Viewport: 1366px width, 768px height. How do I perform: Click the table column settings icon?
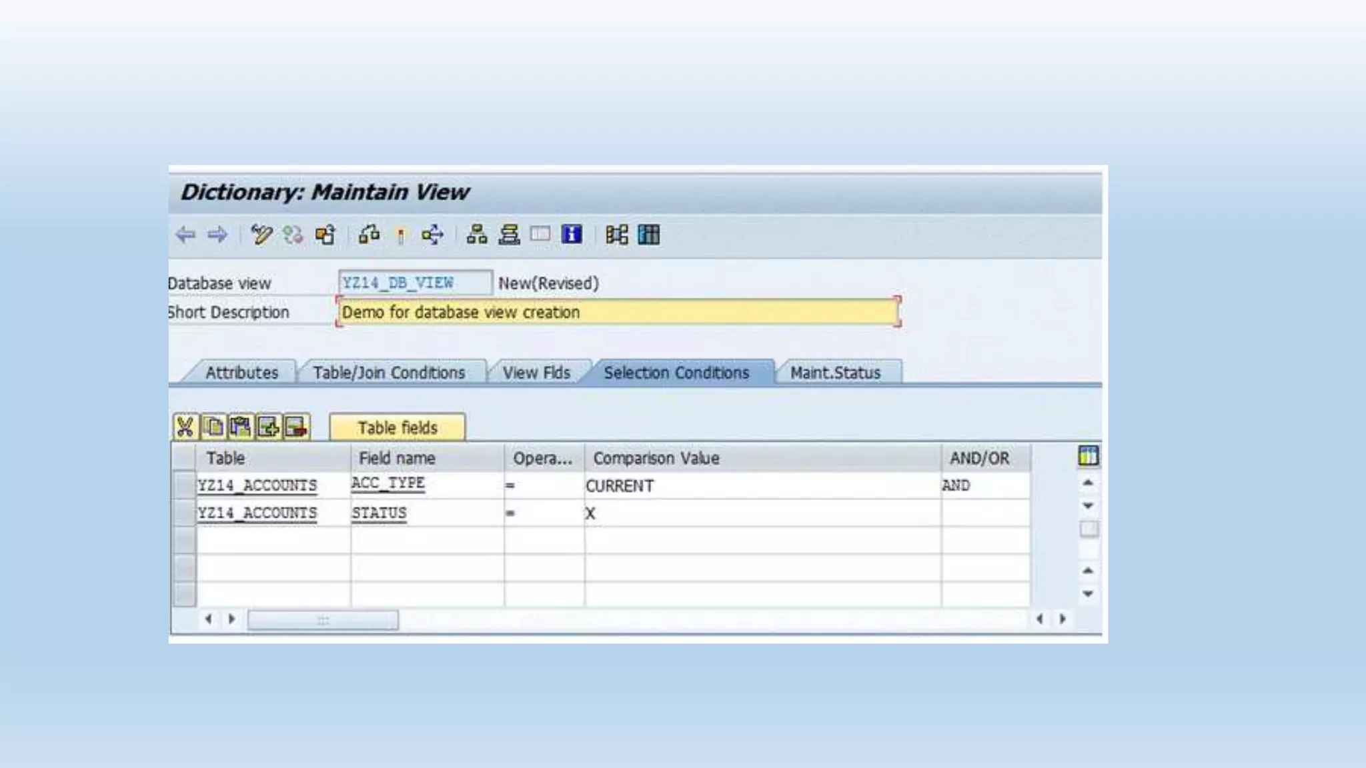(1088, 456)
